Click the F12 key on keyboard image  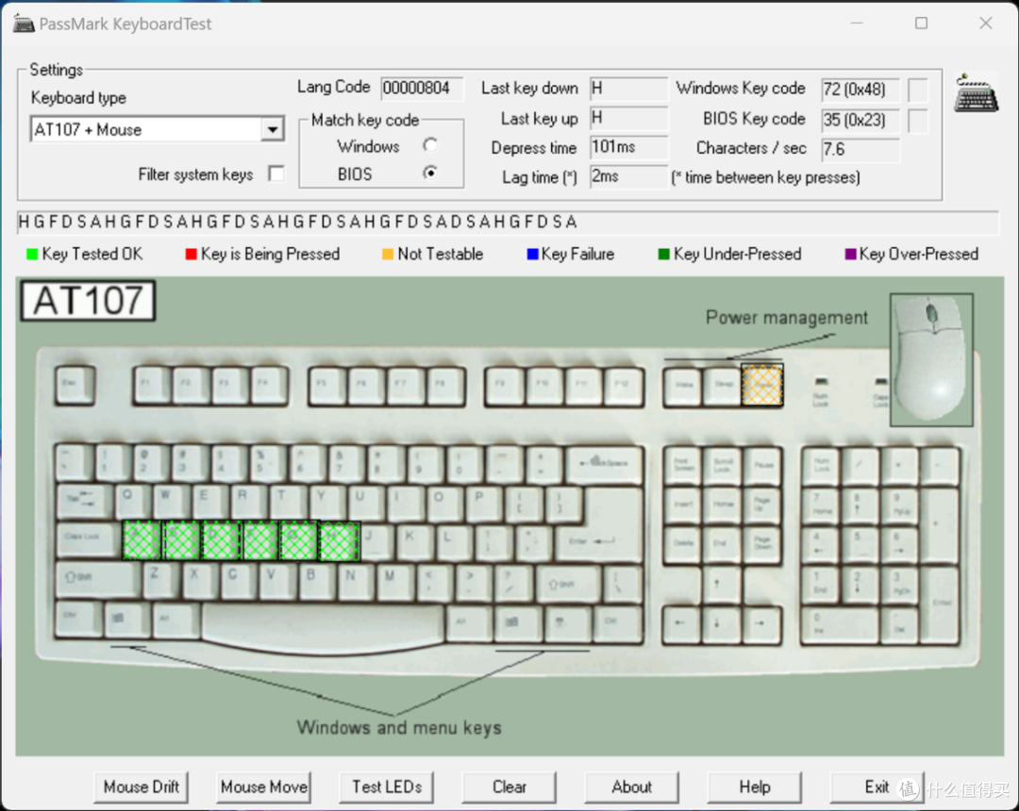pos(625,386)
